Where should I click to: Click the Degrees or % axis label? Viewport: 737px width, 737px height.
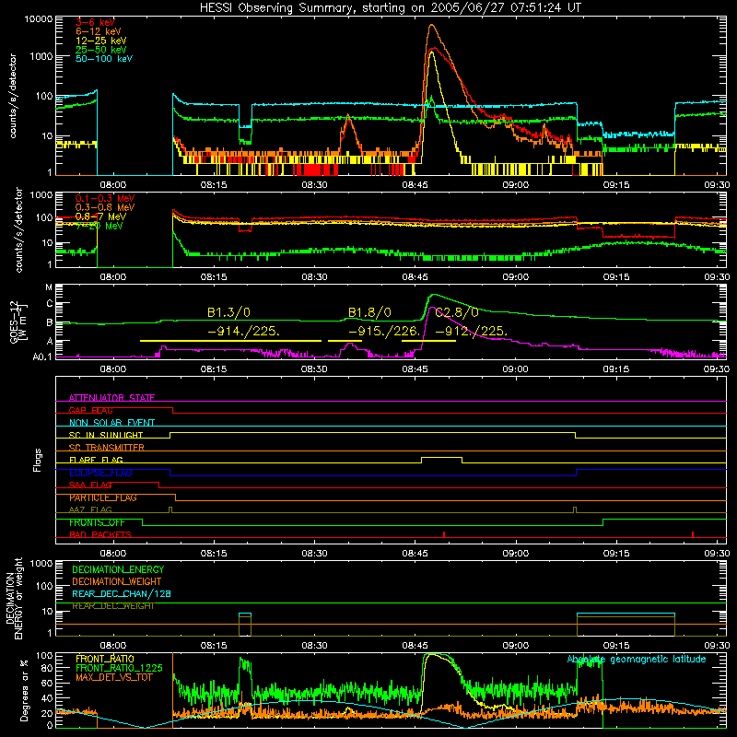(24, 690)
